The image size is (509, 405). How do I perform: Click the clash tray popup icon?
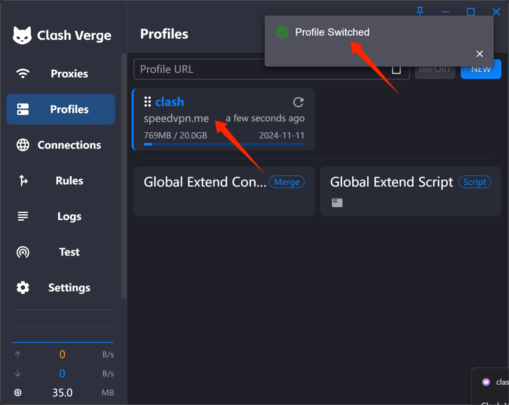pos(486,382)
